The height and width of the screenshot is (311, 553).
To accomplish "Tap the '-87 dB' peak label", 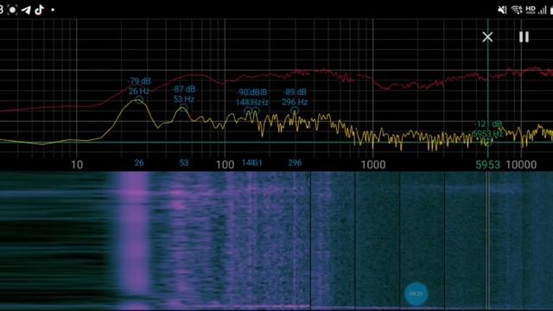I will [x=184, y=89].
